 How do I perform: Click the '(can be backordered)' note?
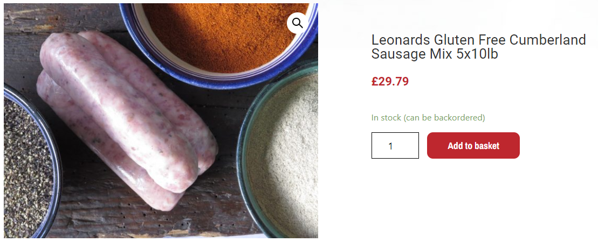tap(444, 118)
